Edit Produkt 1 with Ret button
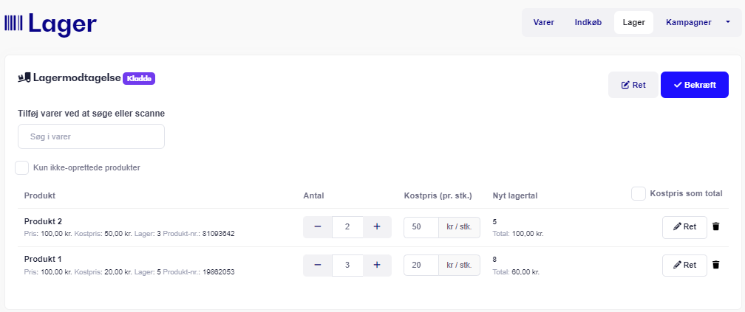The width and height of the screenshot is (745, 312). (684, 265)
